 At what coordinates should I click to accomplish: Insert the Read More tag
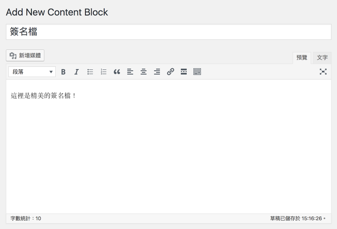[x=184, y=72]
